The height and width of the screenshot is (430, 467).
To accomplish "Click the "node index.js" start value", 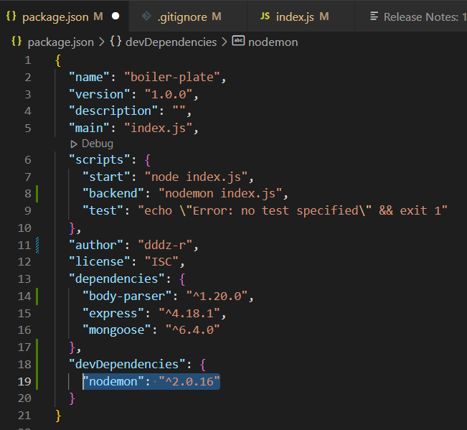I will [196, 177].
